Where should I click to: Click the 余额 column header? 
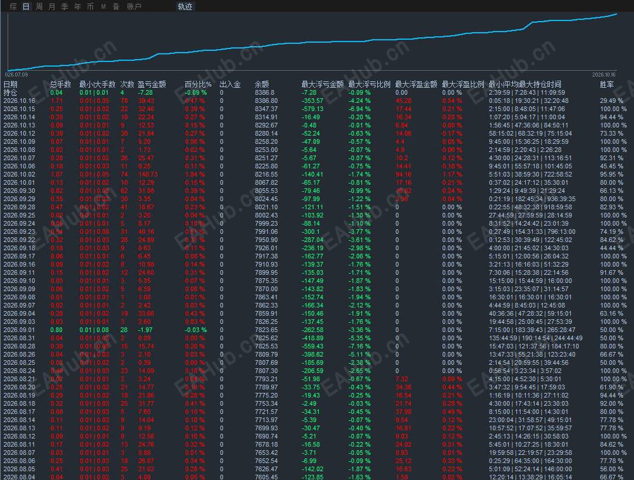(262, 84)
